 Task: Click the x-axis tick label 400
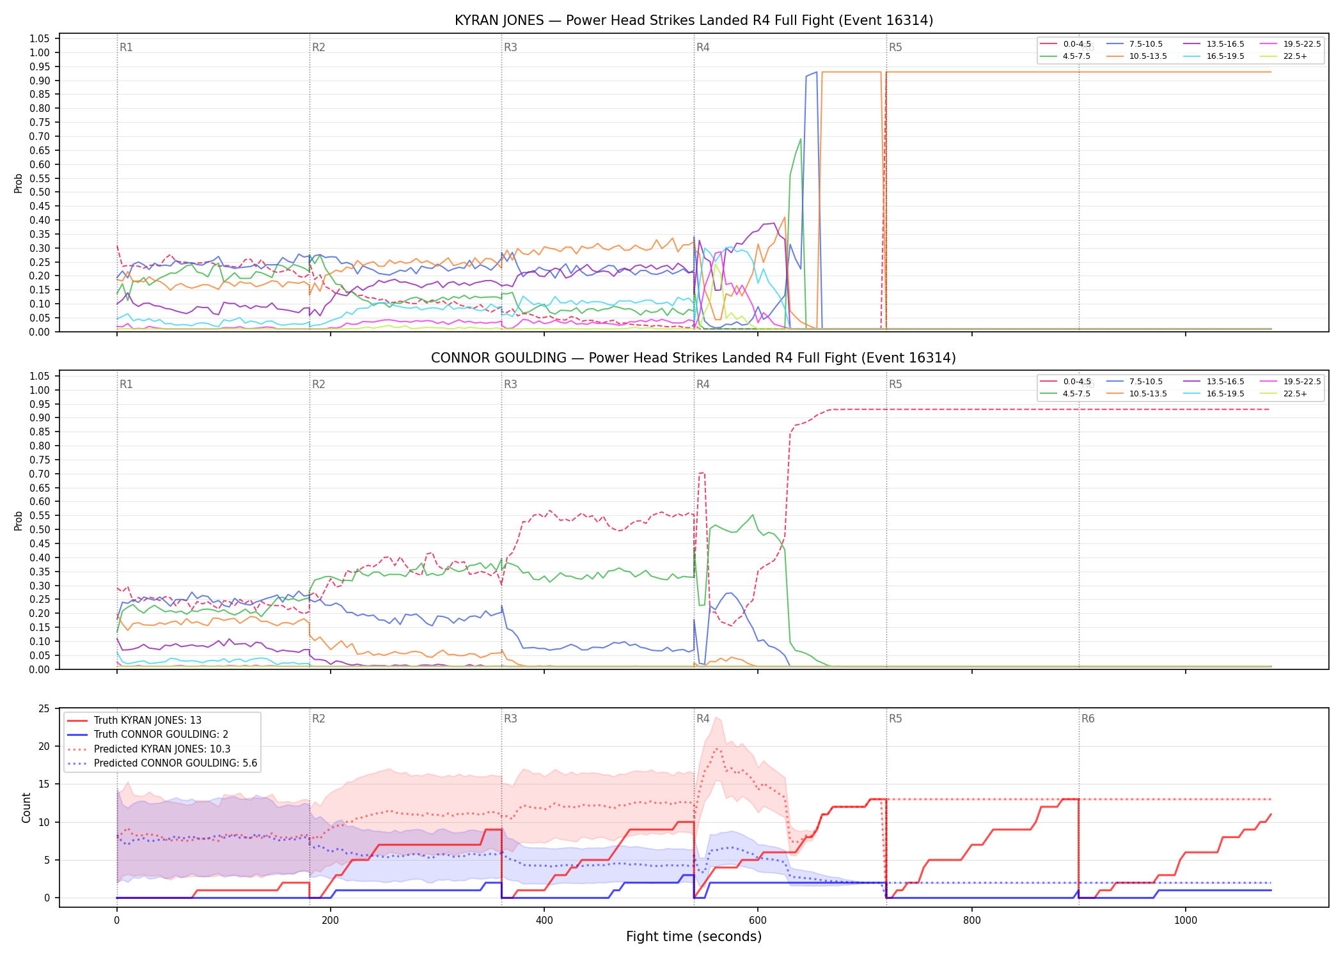544,921
